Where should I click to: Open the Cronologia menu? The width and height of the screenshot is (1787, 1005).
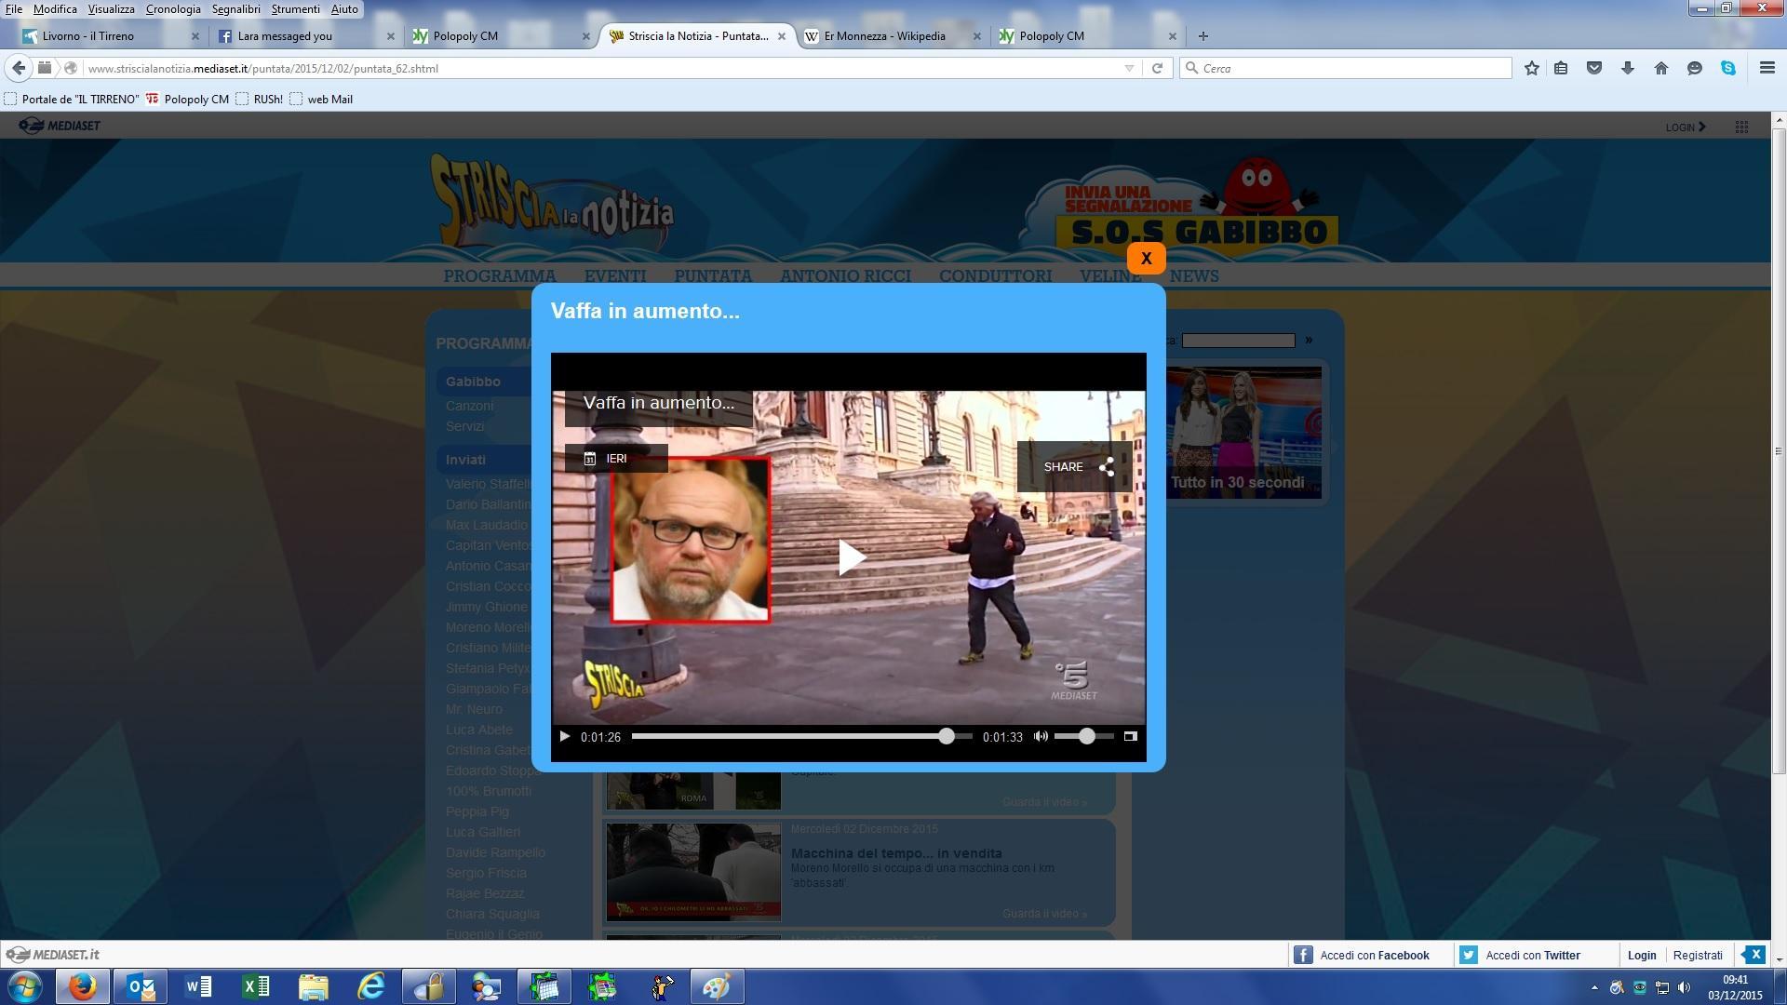pyautogui.click(x=173, y=8)
